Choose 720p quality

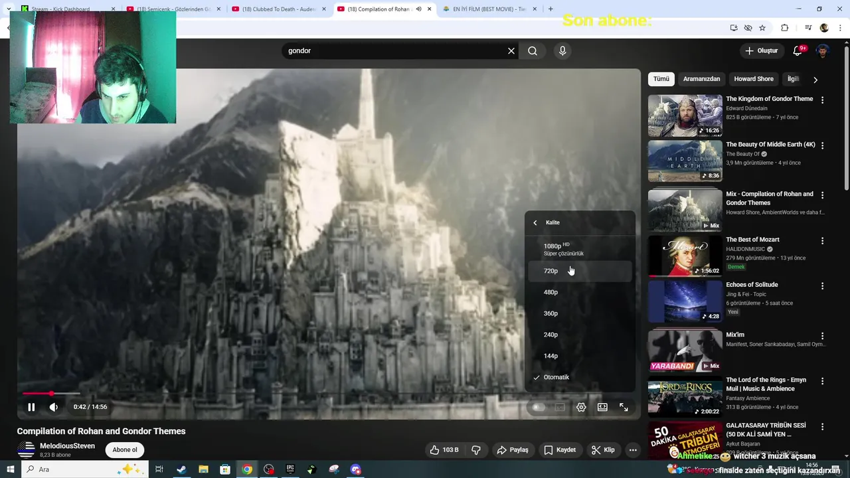click(580, 271)
